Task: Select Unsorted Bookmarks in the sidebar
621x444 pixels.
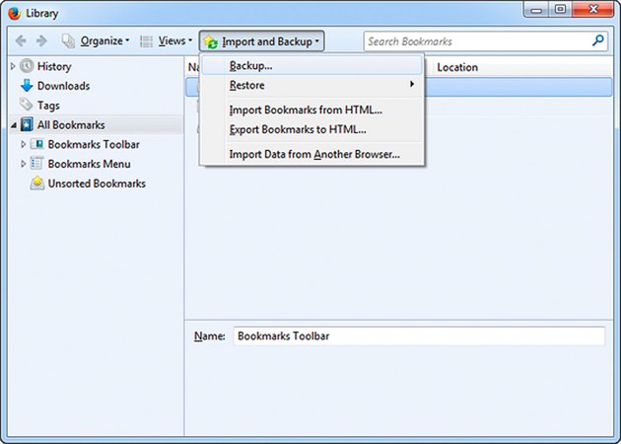Action: [x=97, y=184]
